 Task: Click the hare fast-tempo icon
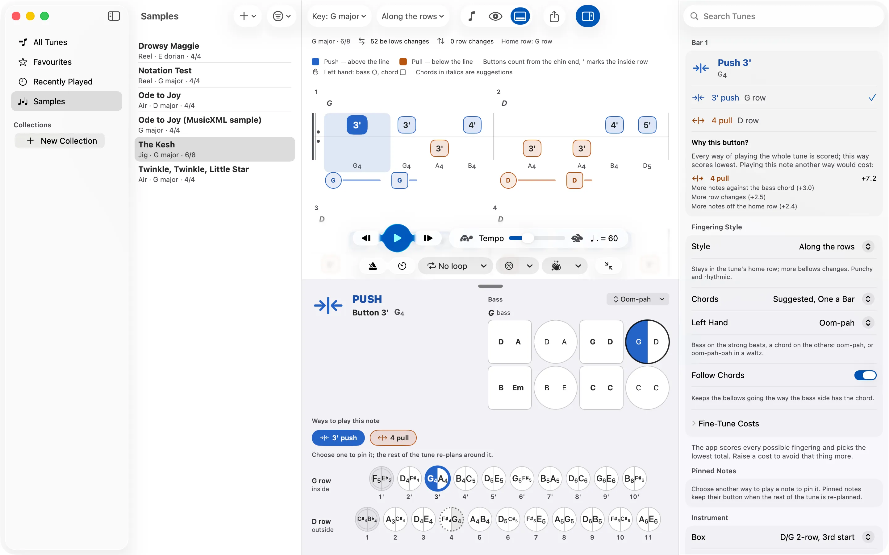[x=577, y=238]
